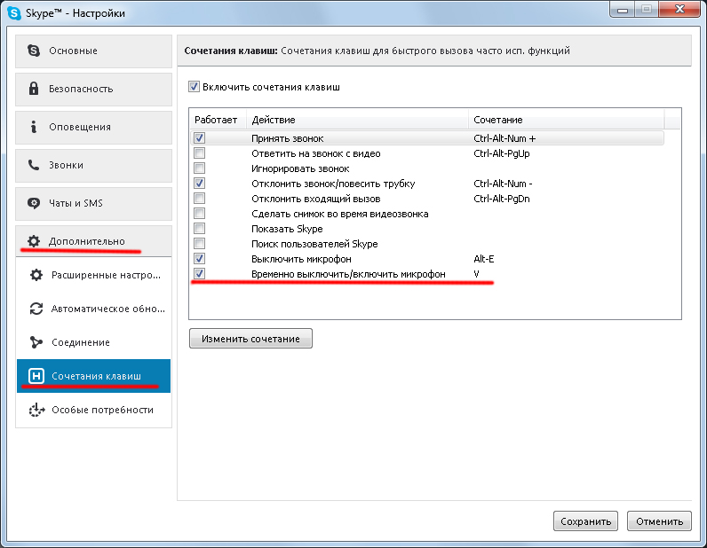Enable Сделать снимок во время видеозвонка checkbox
This screenshot has height=548, width=707.
(199, 214)
